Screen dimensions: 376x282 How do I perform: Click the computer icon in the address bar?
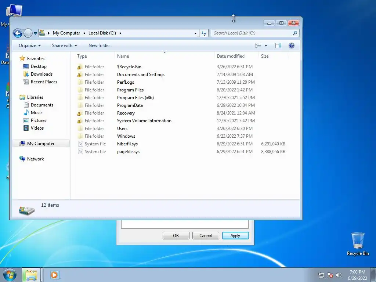pos(42,33)
